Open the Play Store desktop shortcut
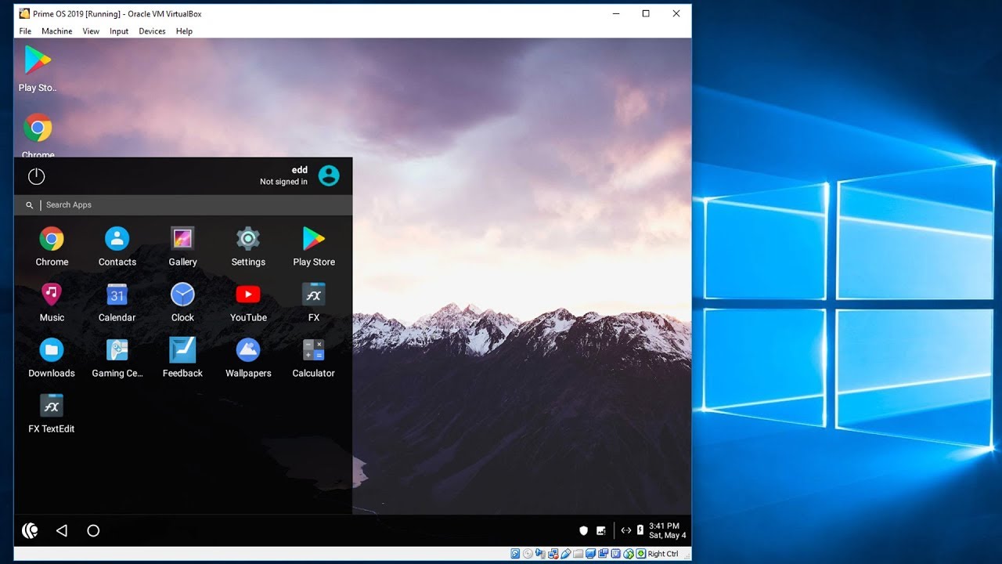The image size is (1002, 564). [x=38, y=69]
